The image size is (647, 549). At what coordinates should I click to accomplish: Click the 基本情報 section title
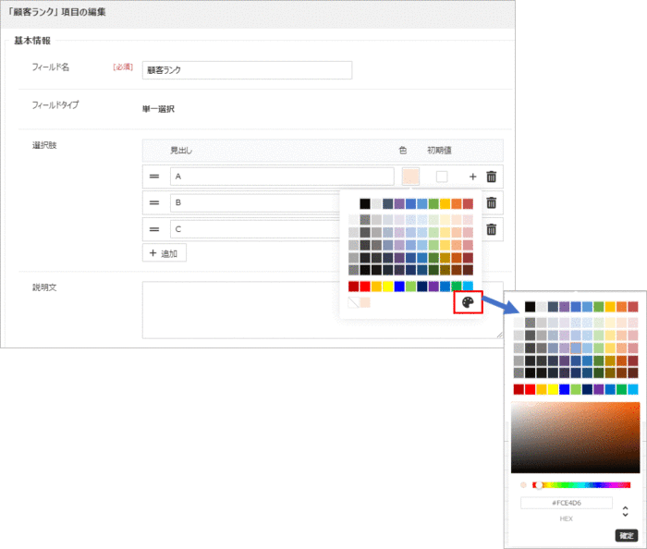32,41
